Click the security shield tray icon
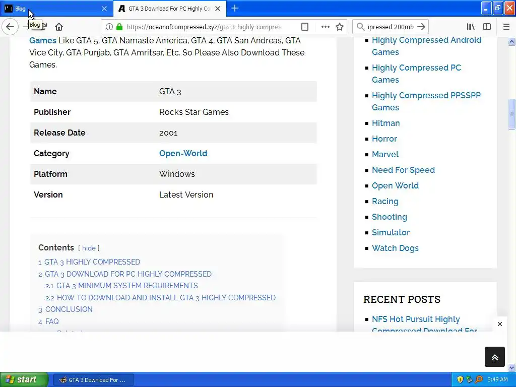516x387 pixels. click(460, 379)
